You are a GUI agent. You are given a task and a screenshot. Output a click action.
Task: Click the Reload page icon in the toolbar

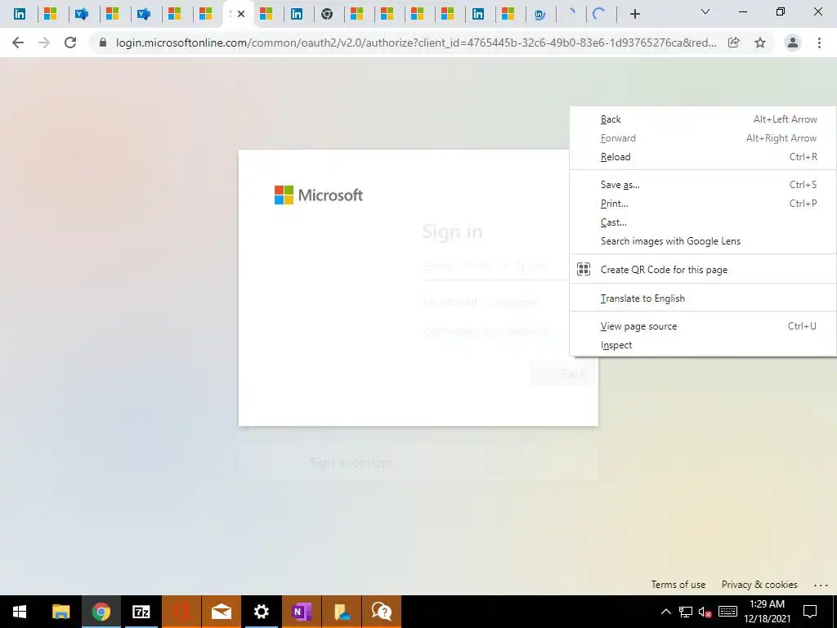[70, 43]
